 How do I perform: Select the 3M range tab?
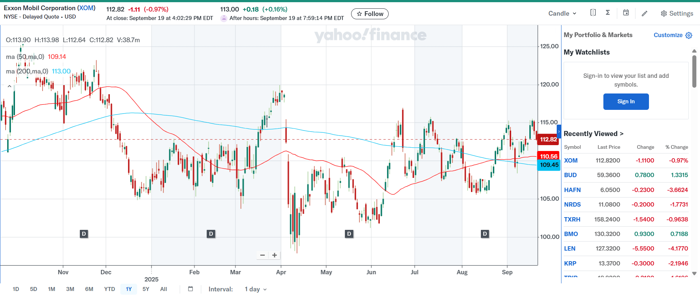(x=70, y=289)
